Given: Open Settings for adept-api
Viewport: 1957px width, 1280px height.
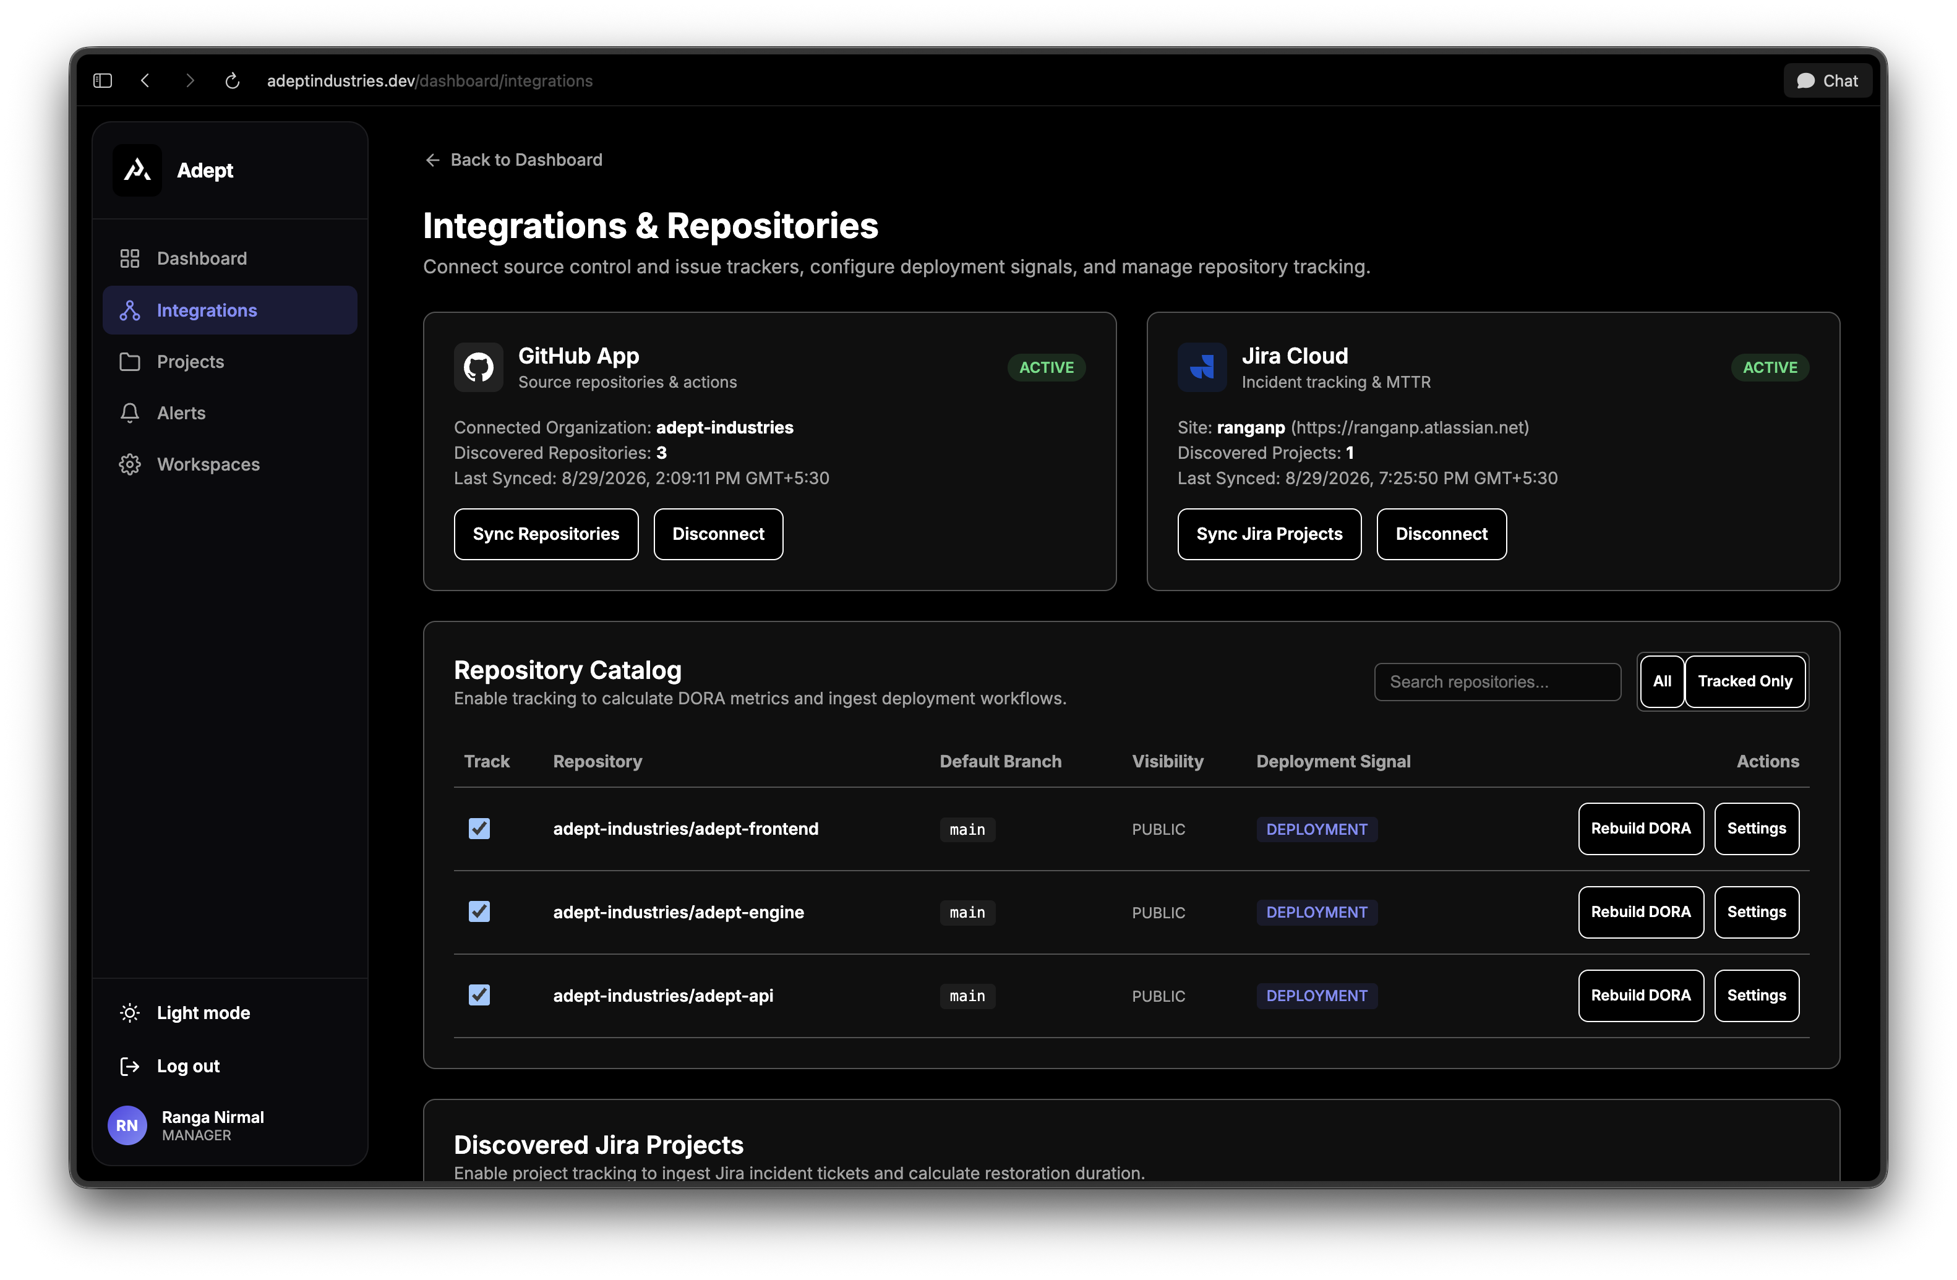Looking at the screenshot, I should 1757,996.
